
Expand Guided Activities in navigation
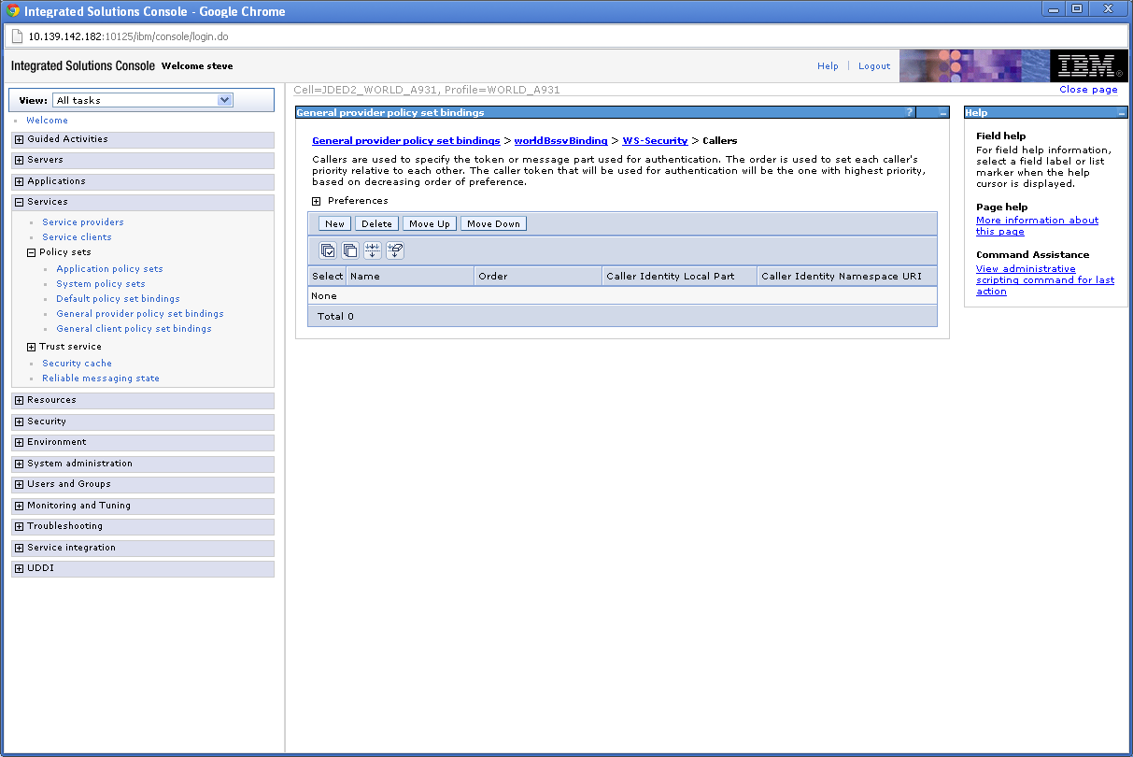pos(19,139)
